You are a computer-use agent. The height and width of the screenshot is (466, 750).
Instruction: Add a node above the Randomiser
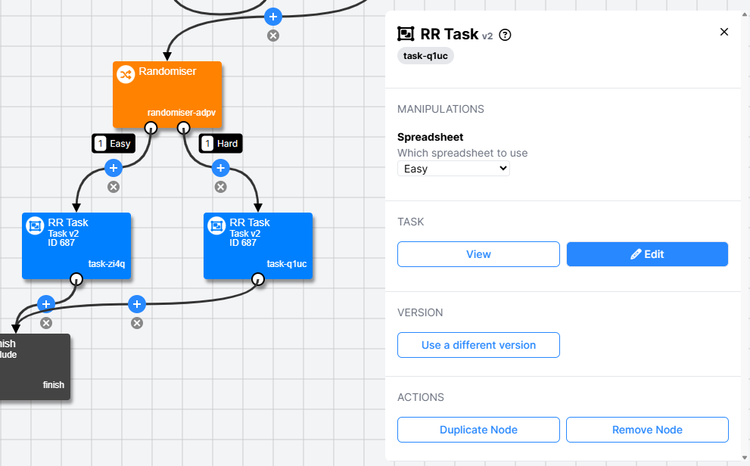pos(273,17)
